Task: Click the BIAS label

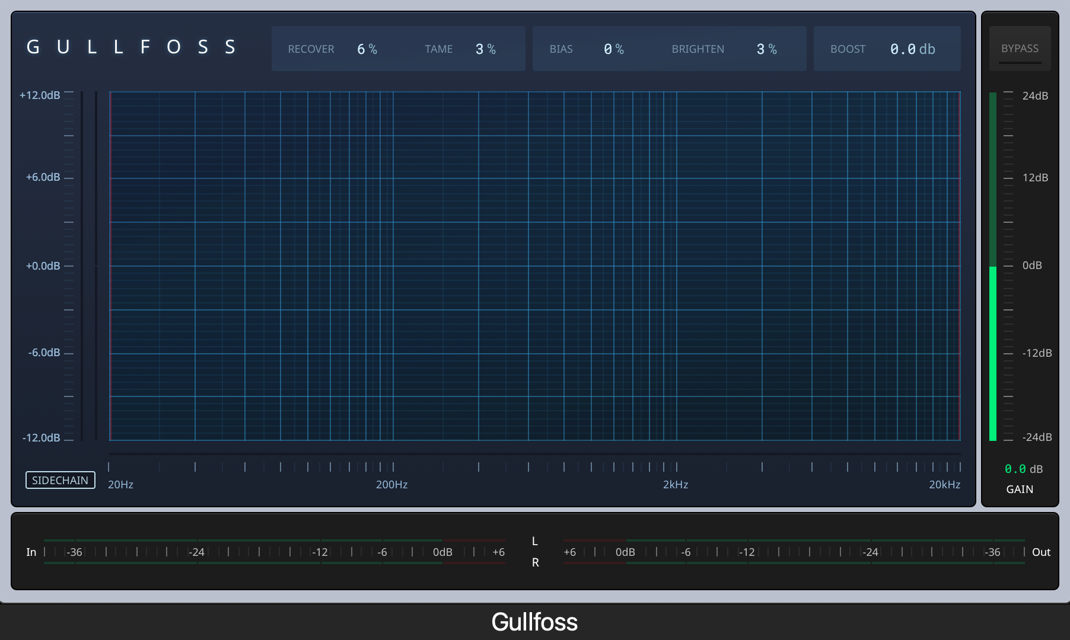Action: [x=561, y=49]
